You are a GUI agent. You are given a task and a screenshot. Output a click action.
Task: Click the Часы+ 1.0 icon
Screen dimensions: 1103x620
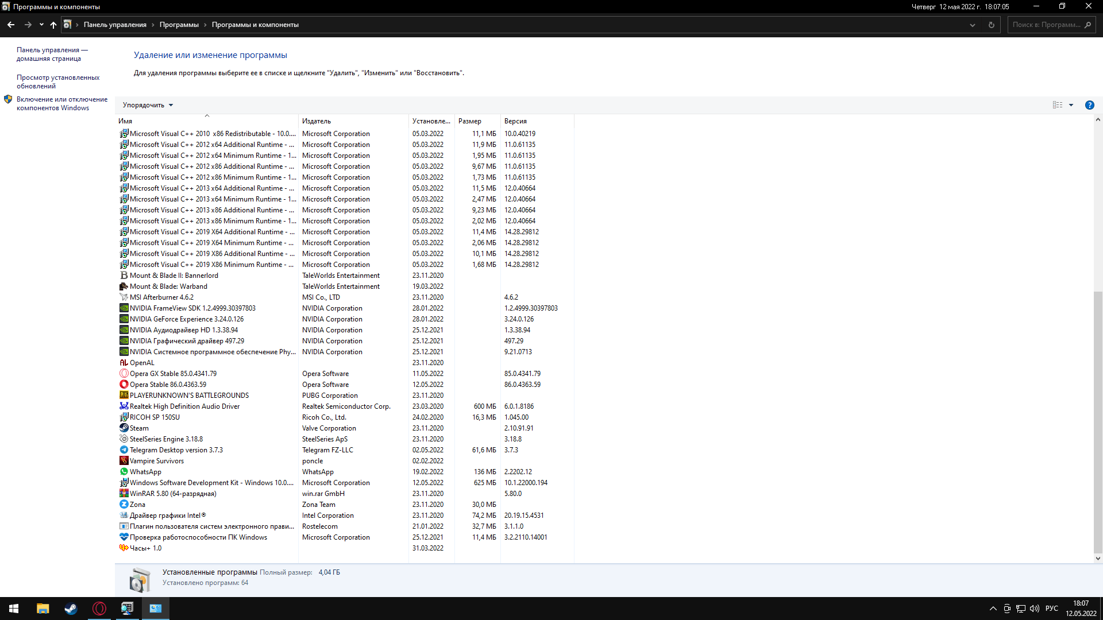coord(124,548)
